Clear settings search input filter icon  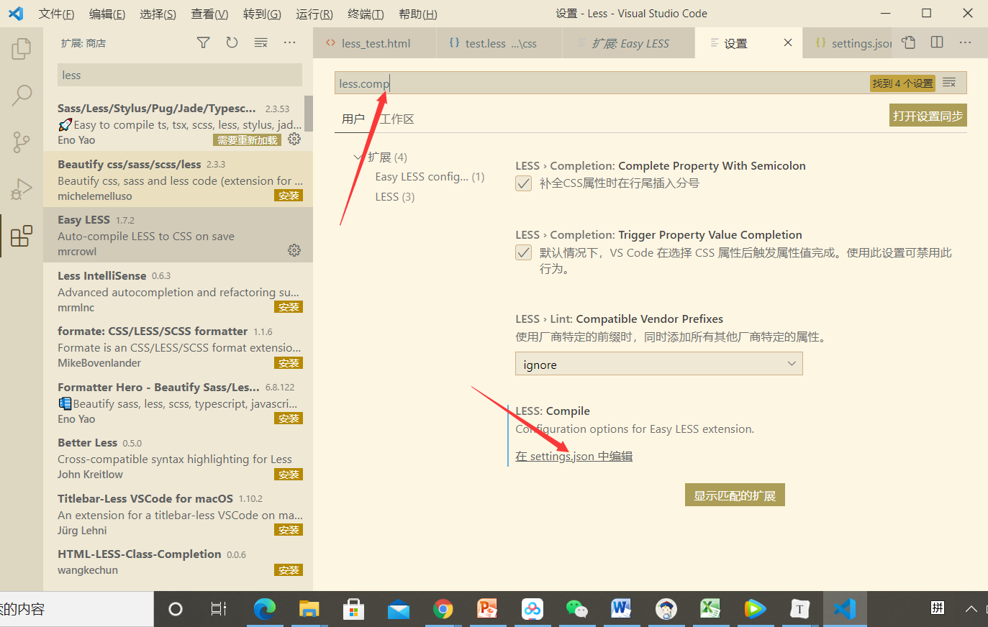point(950,83)
